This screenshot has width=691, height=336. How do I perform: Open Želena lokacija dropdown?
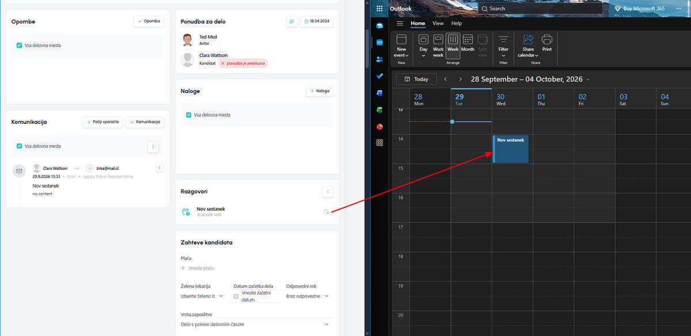click(x=202, y=296)
